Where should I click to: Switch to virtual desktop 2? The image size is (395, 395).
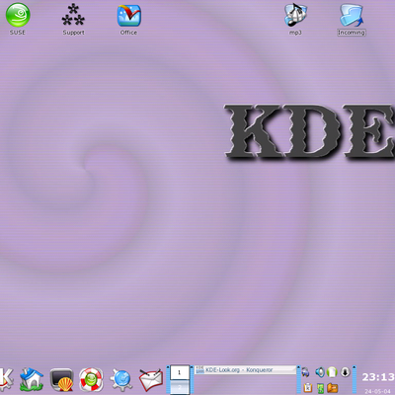[x=180, y=386]
